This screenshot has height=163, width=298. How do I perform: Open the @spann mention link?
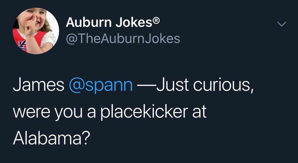pyautogui.click(x=101, y=86)
